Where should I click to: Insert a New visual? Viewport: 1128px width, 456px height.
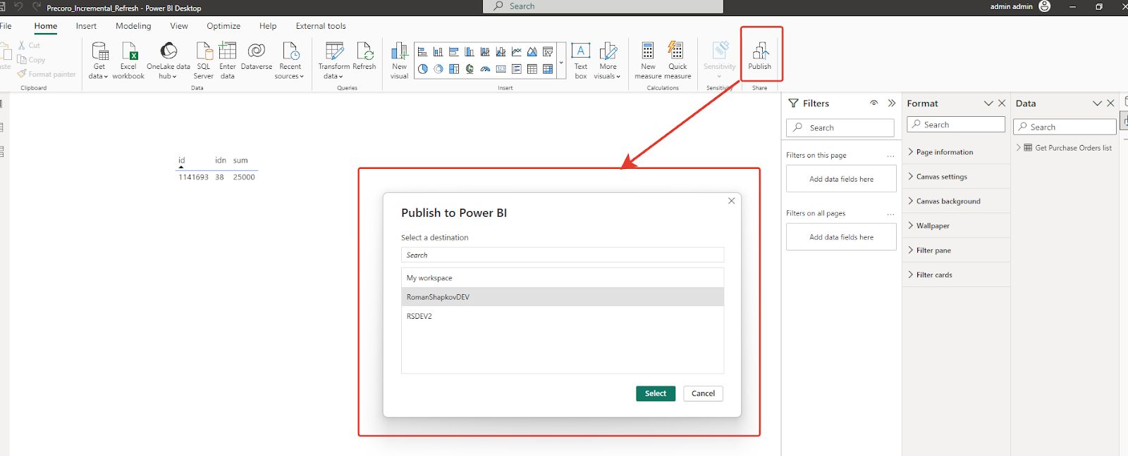coord(400,61)
